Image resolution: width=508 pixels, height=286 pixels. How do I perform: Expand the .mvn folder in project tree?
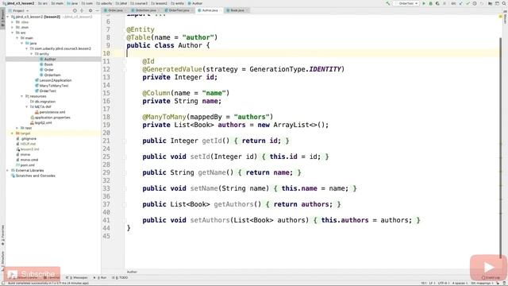coord(13,27)
